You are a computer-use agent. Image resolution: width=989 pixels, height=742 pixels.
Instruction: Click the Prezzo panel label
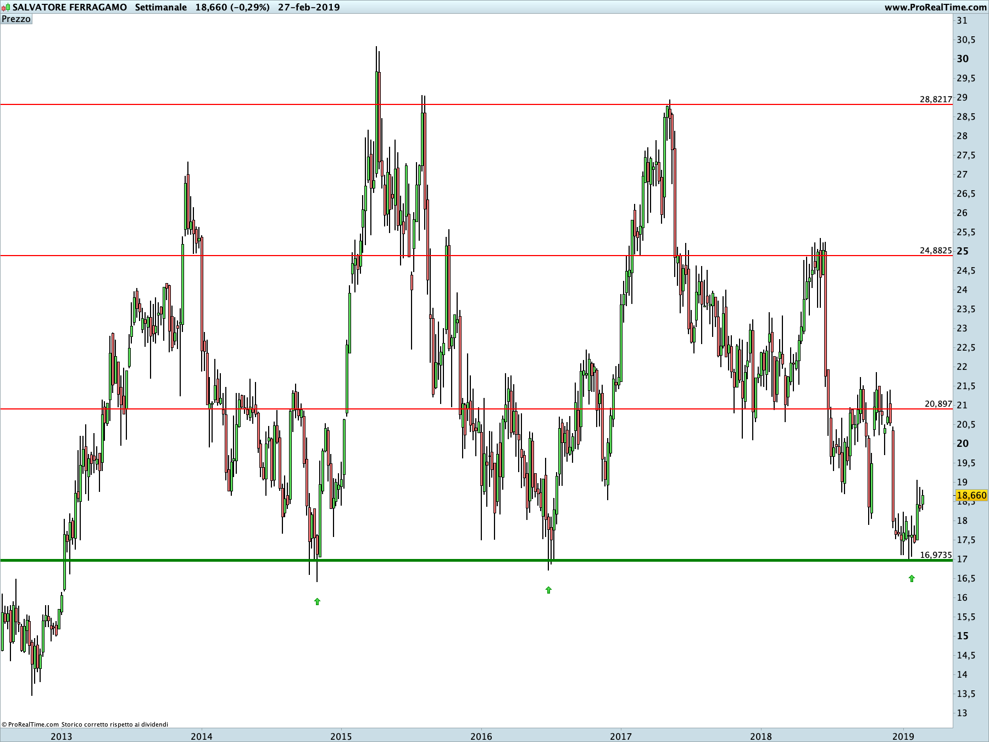16,19
